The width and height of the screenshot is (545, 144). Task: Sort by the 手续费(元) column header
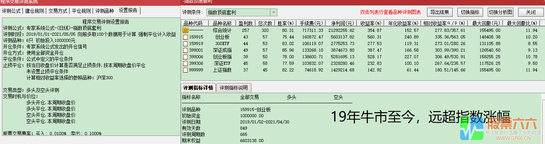coord(310,23)
